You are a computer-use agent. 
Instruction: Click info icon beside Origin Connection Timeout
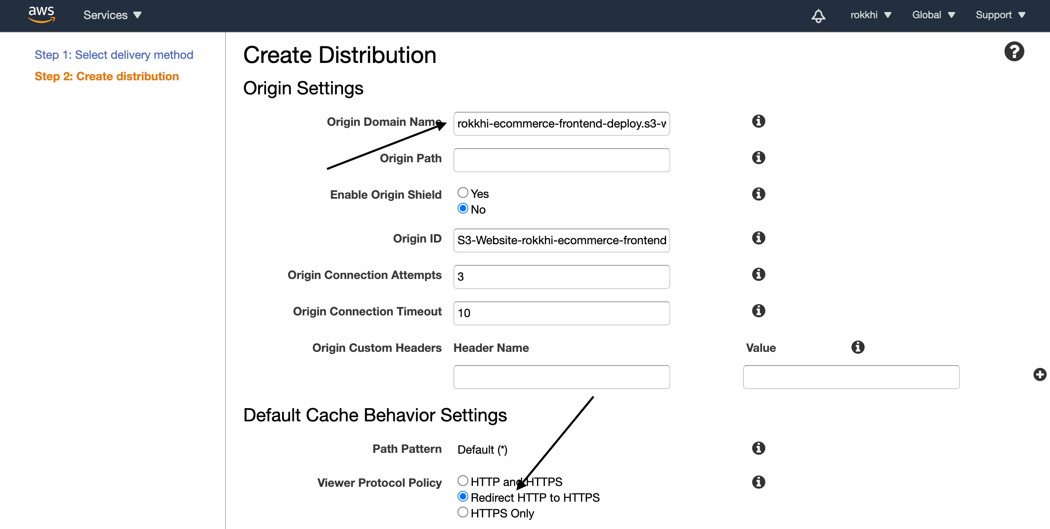[x=758, y=311]
